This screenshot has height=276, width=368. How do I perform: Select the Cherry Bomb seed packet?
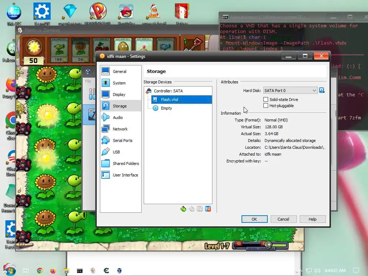coord(101,45)
